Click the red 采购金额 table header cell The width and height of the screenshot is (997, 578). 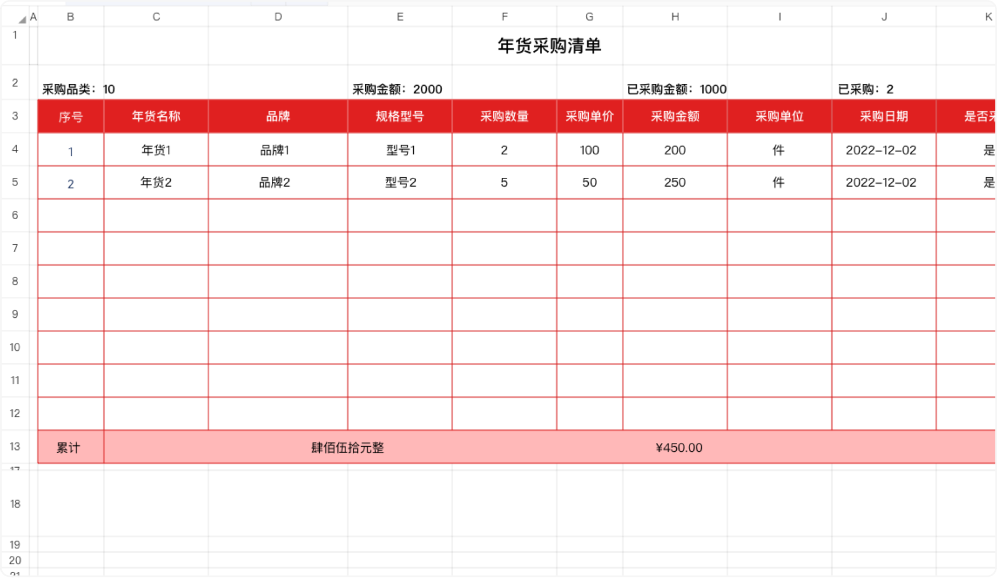tap(675, 116)
